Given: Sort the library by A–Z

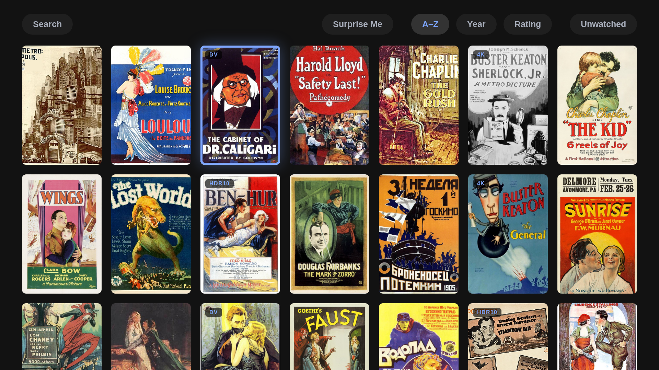Looking at the screenshot, I should click(430, 24).
